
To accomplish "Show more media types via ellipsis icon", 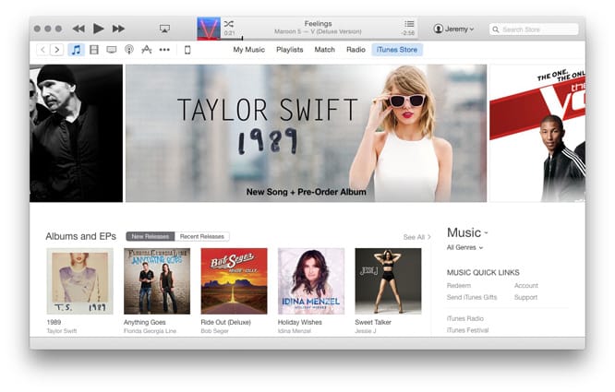I will point(164,50).
